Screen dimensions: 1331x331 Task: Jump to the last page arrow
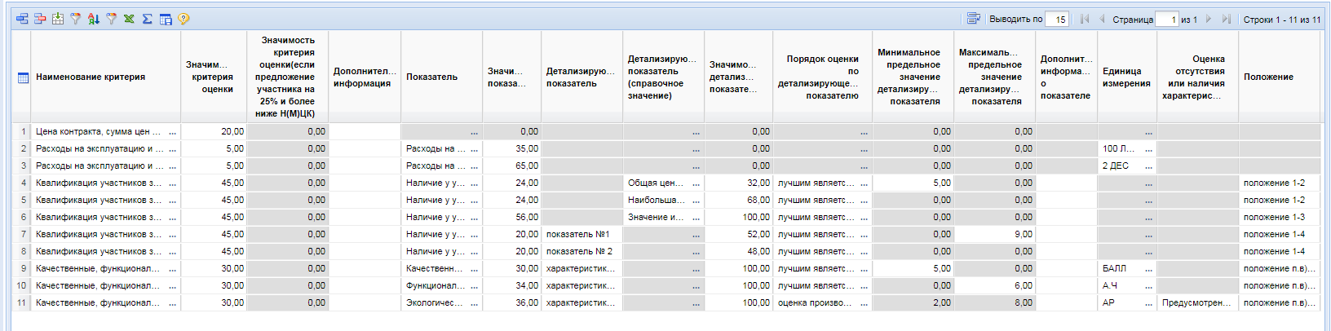tap(1226, 19)
